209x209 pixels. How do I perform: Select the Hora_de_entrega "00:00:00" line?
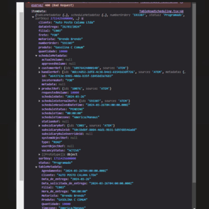pos(64,191)
